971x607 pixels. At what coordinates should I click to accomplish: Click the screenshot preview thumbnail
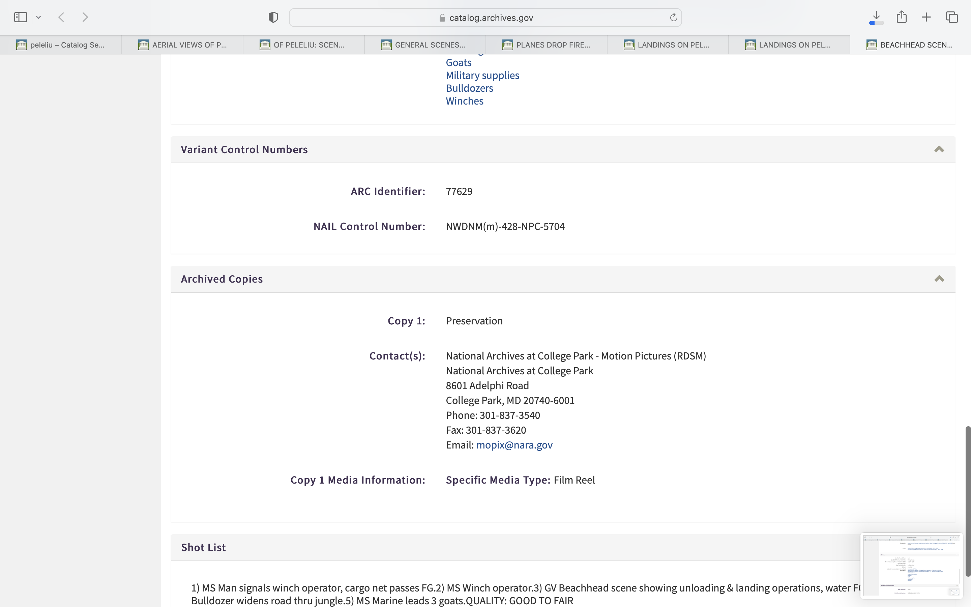pyautogui.click(x=911, y=565)
